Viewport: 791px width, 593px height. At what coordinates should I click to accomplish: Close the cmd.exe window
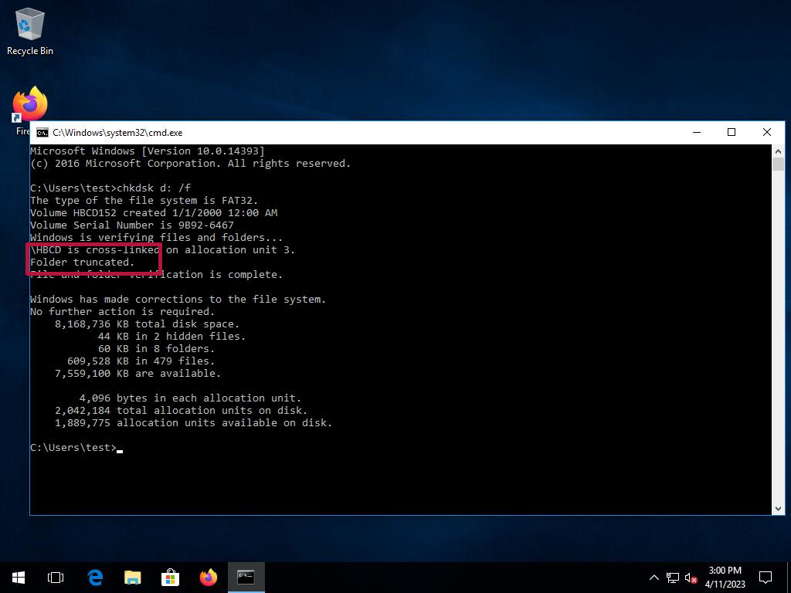tap(767, 132)
